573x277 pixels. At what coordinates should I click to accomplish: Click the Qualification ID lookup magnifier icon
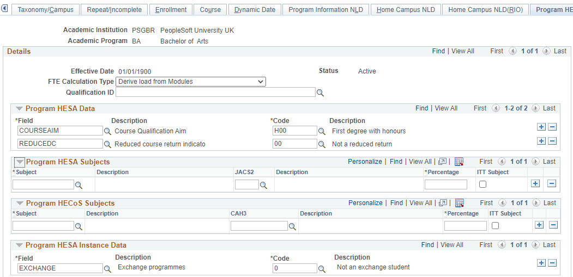321,93
